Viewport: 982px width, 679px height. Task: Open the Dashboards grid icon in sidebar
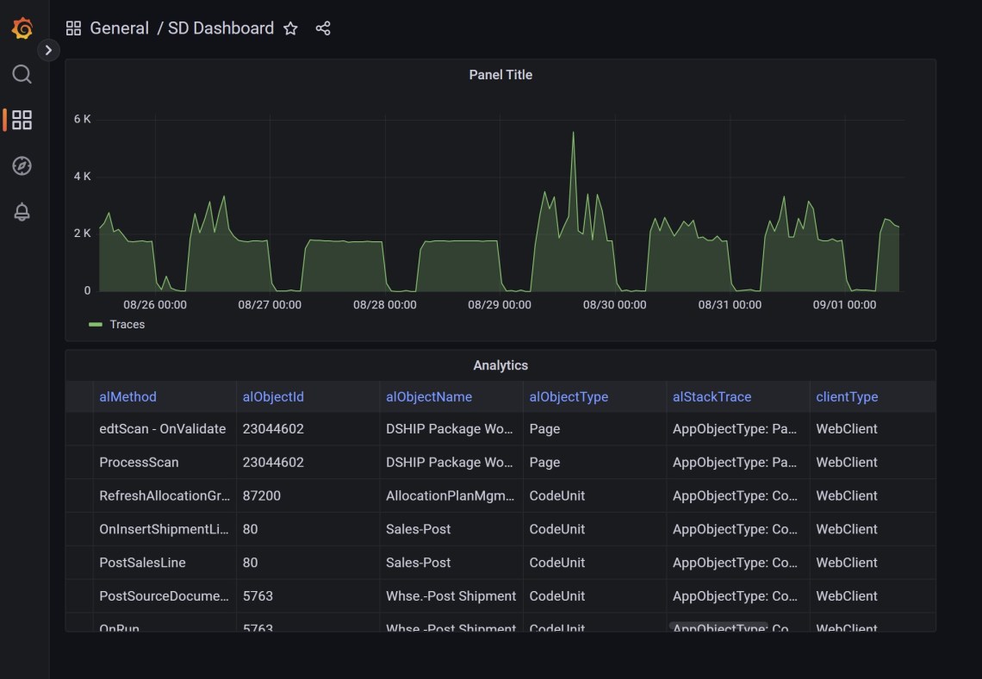point(22,120)
